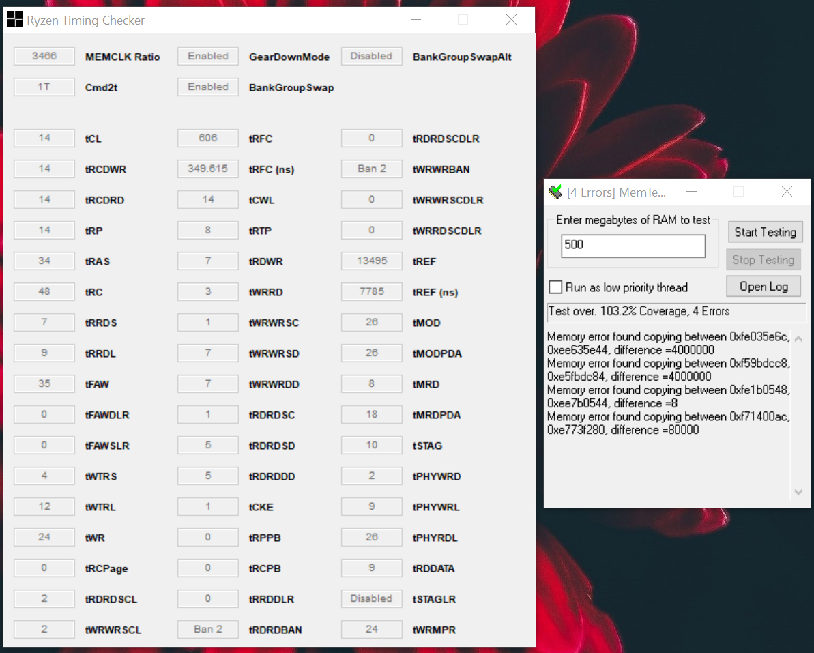Click the BankGroupSwapAlt Disabled field

coord(371,56)
